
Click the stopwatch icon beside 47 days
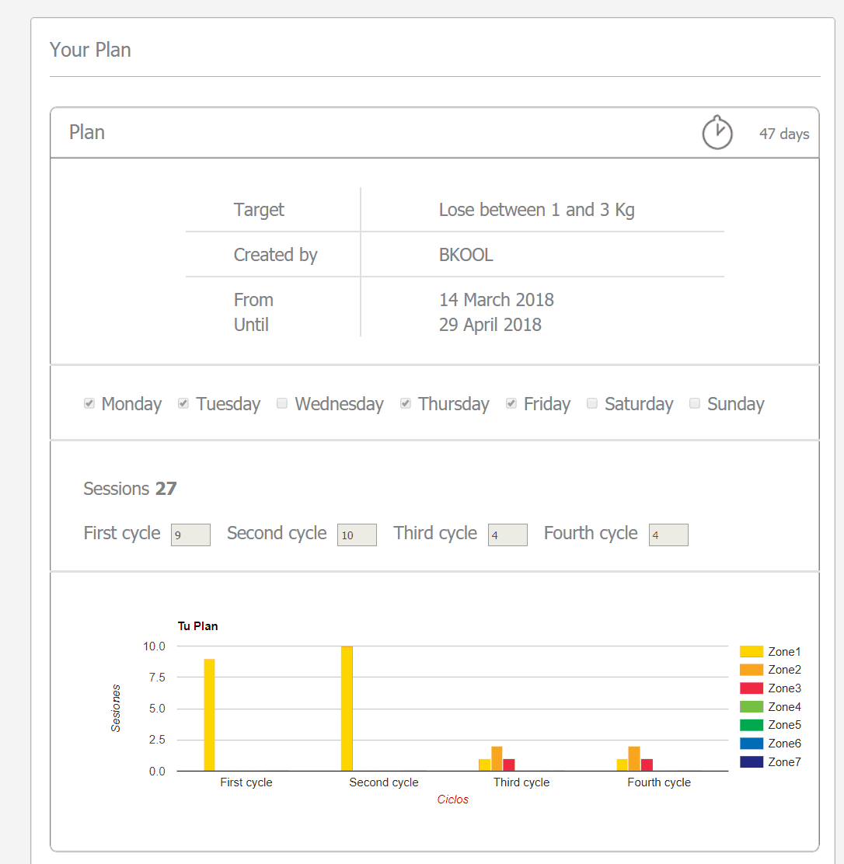pyautogui.click(x=717, y=133)
